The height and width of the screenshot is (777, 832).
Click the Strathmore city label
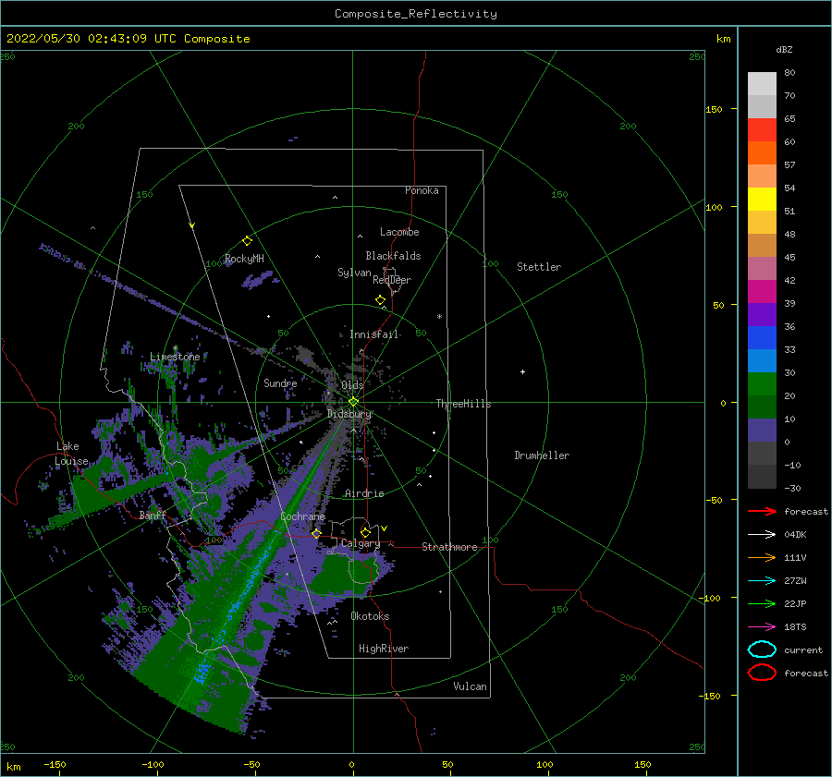click(x=449, y=547)
